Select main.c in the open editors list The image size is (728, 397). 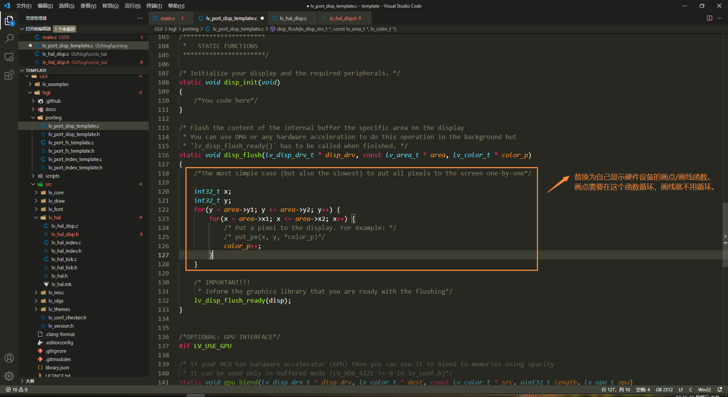pos(83,37)
